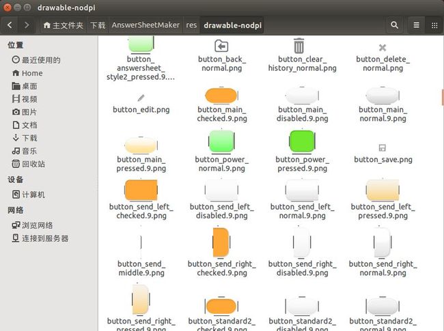
Task: Select button_send_right_checked.9.png thumbnail
Action: point(221,242)
